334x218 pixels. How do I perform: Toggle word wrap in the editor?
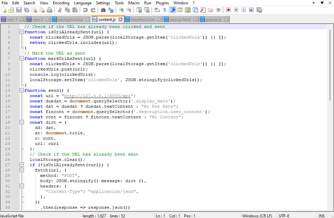[x=157, y=10]
